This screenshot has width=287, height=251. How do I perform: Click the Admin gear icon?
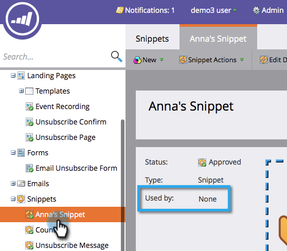point(256,10)
